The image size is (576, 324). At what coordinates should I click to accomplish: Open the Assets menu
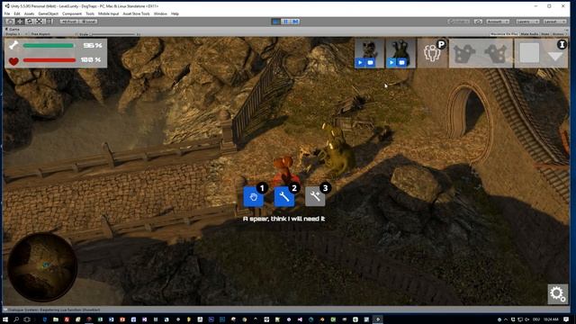point(29,13)
